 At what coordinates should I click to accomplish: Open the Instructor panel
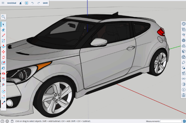(183, 35)
